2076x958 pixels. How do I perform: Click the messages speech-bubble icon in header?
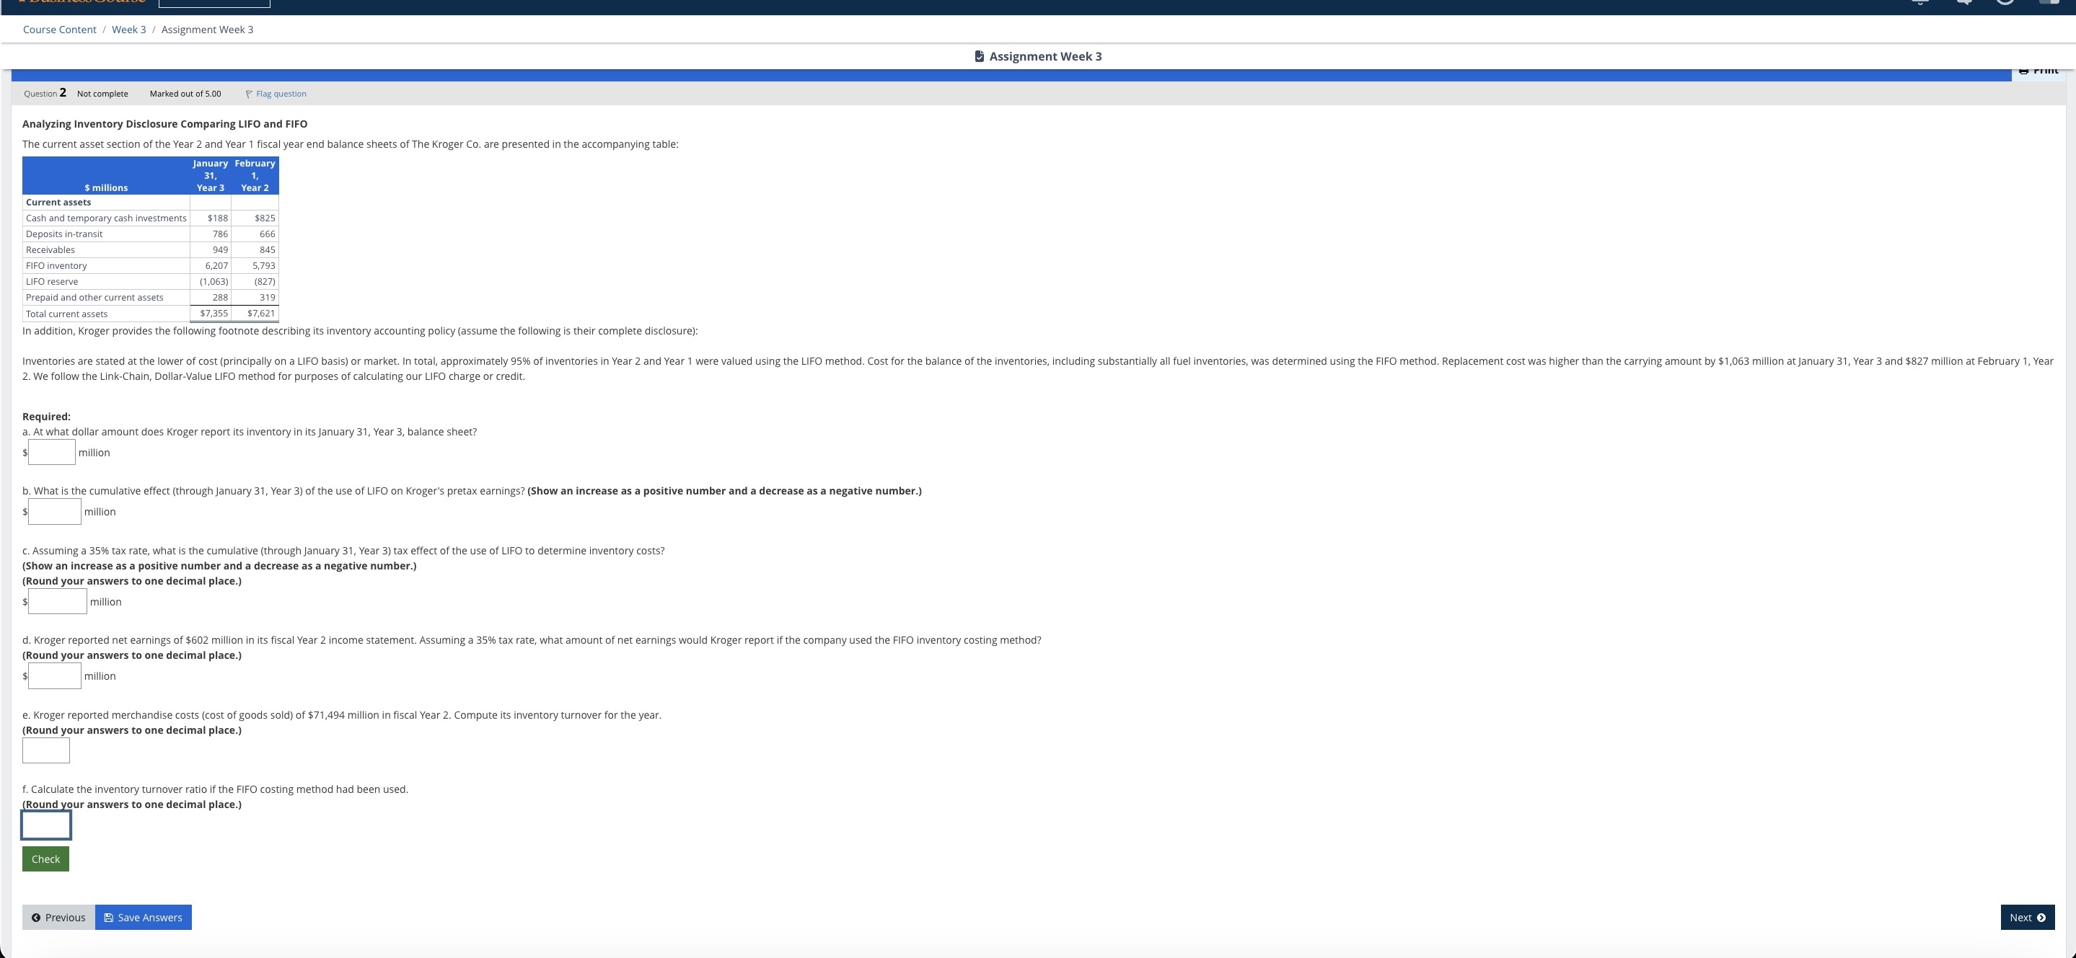coord(1963,2)
